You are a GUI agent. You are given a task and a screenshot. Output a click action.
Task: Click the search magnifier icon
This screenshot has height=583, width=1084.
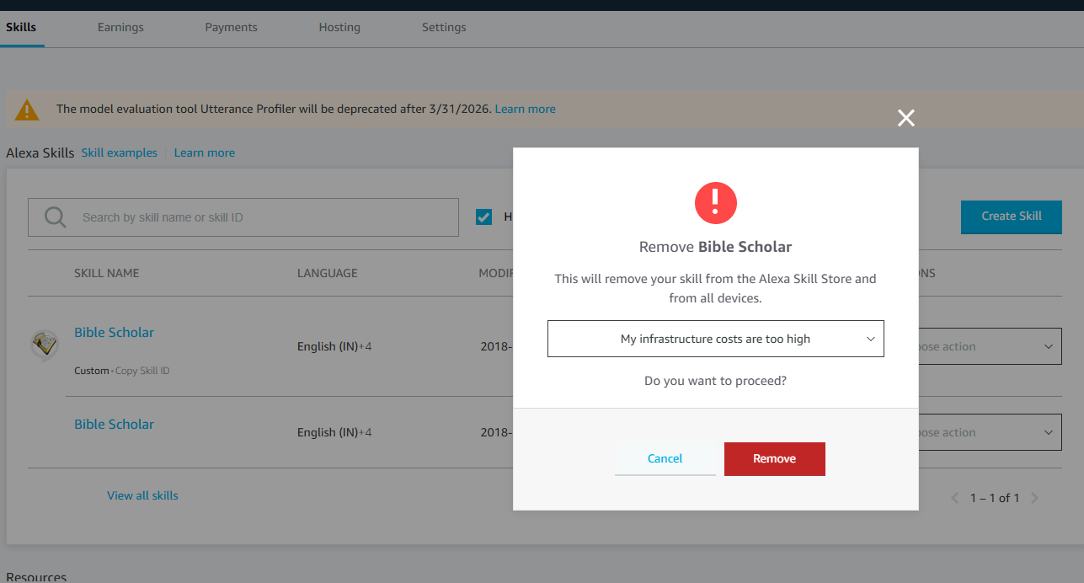pos(56,217)
